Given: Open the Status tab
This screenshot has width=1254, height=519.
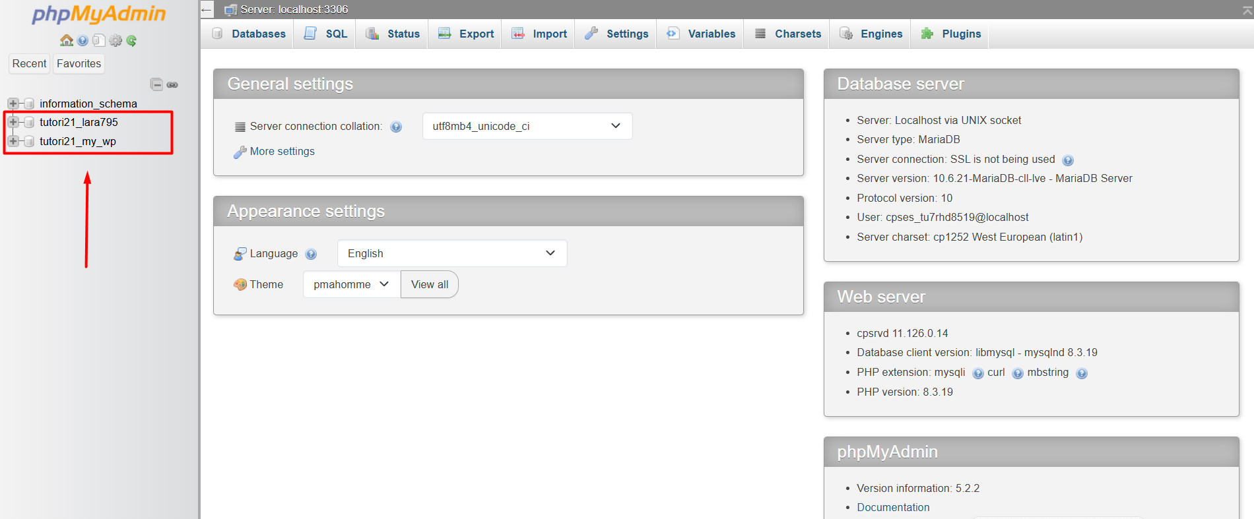Looking at the screenshot, I should [x=393, y=34].
